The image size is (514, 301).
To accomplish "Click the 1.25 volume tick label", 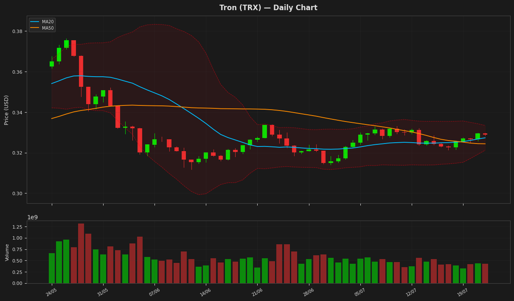I will (x=17, y=226).
